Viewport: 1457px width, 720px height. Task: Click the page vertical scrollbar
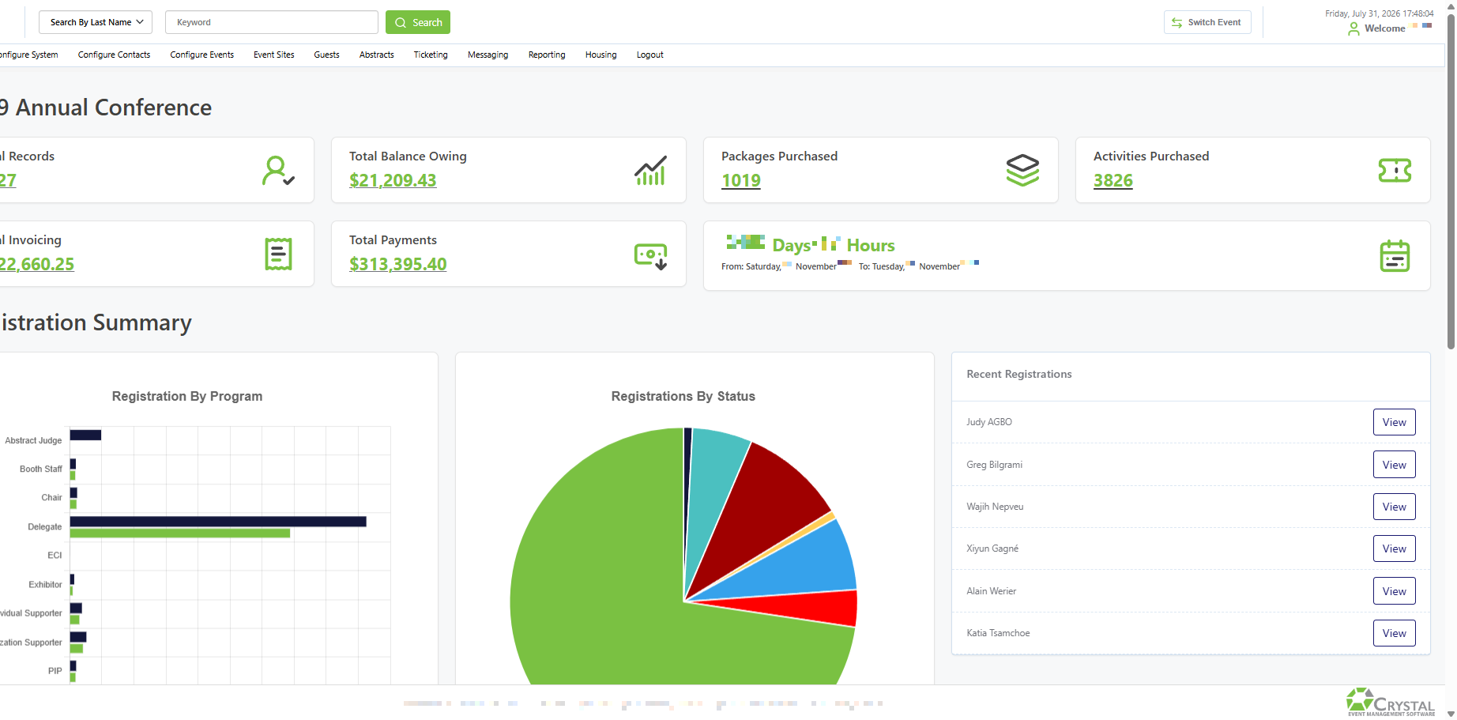[1451, 182]
